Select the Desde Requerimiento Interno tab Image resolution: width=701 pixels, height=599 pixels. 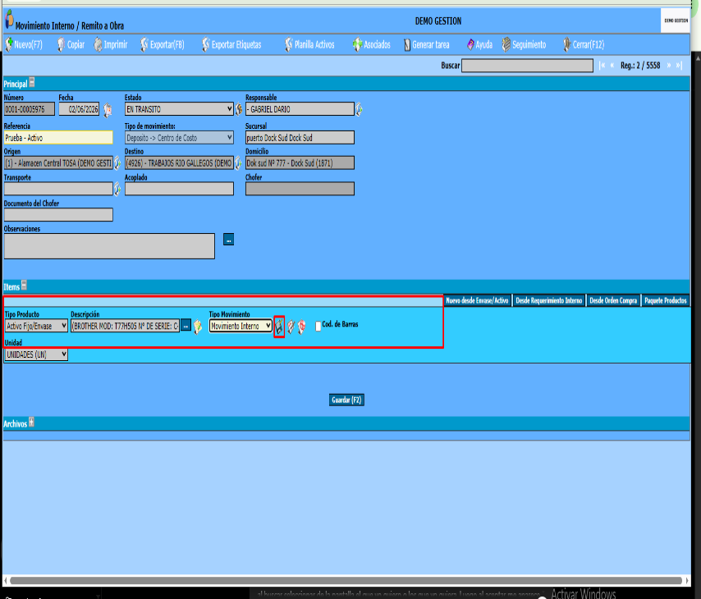click(x=548, y=300)
